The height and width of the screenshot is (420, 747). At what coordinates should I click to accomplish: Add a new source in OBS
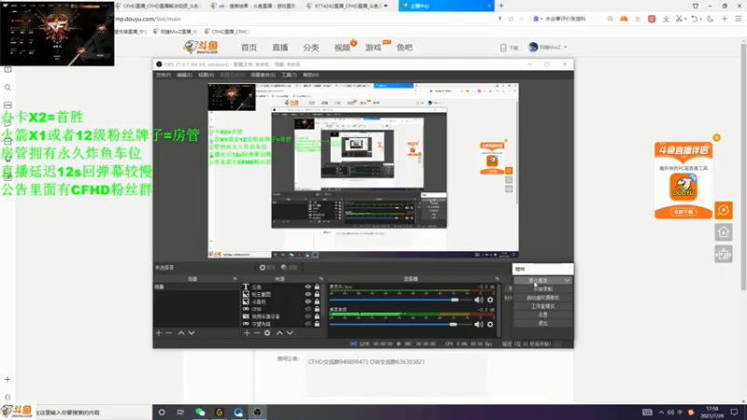[x=247, y=333]
